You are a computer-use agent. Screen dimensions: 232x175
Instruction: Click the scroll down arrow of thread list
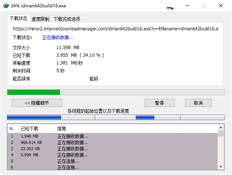coord(221,167)
